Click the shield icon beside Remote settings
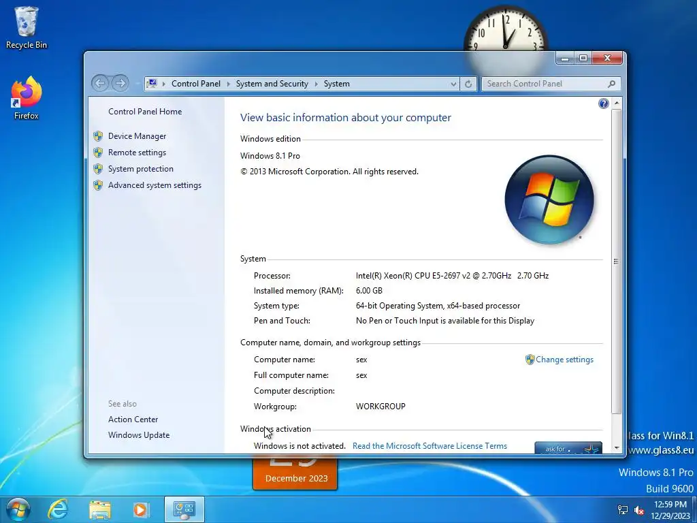 pos(98,153)
